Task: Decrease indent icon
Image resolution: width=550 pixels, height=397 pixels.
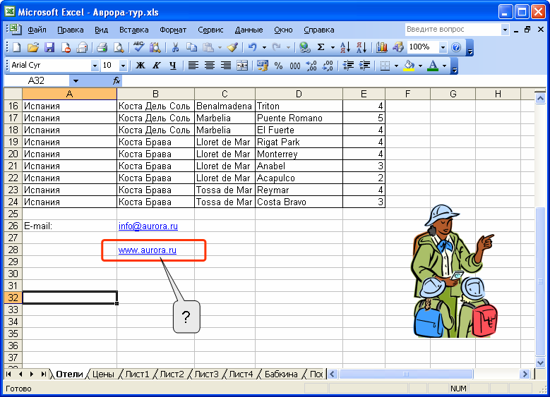Action: tap(348, 66)
